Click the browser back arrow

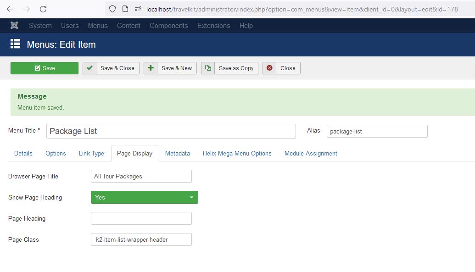click(10, 9)
